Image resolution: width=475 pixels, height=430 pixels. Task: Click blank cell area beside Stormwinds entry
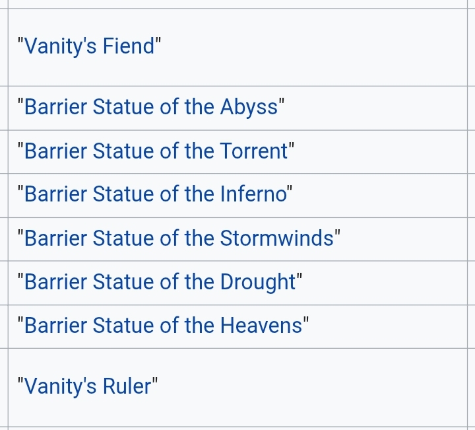tap(409, 238)
